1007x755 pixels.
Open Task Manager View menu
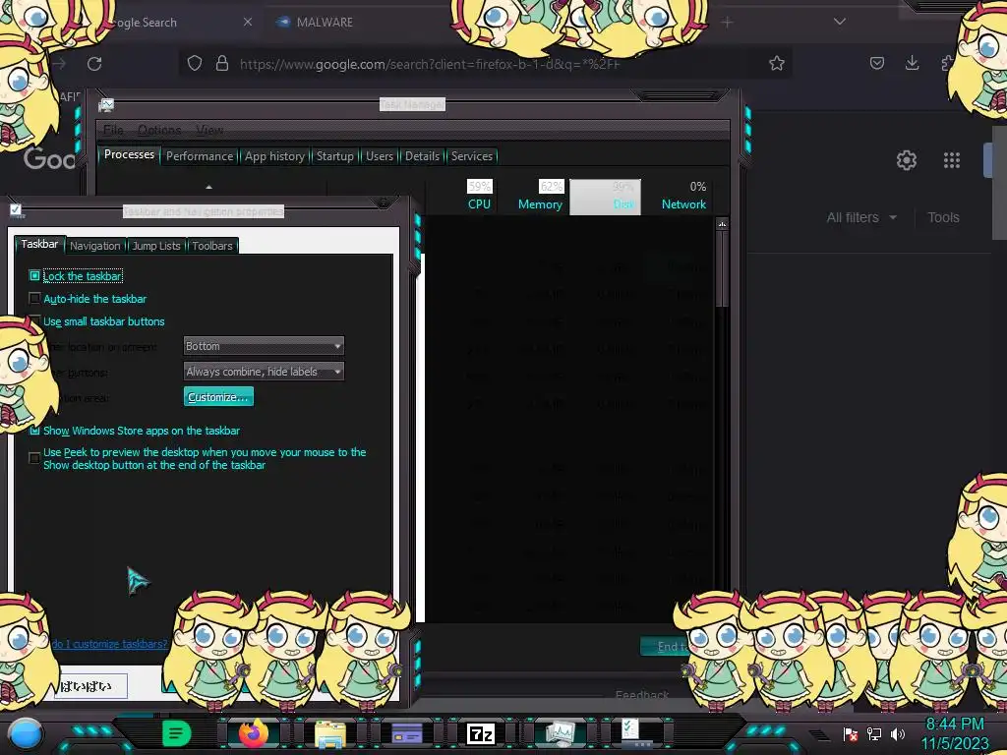(209, 130)
